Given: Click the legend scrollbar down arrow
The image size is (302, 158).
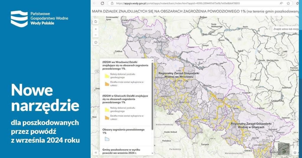Looking at the screenshot, I should tap(152, 153).
